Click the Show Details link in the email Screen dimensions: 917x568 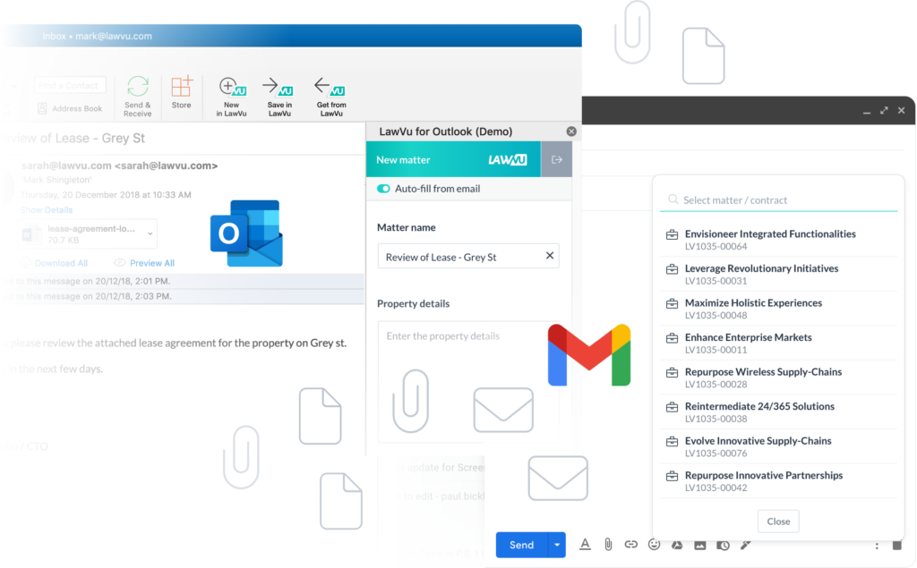click(47, 210)
